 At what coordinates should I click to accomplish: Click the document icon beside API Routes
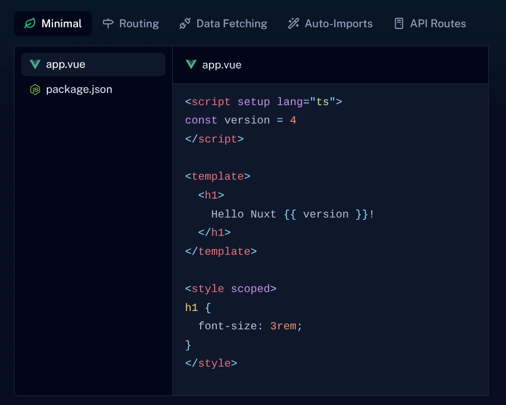click(x=398, y=23)
